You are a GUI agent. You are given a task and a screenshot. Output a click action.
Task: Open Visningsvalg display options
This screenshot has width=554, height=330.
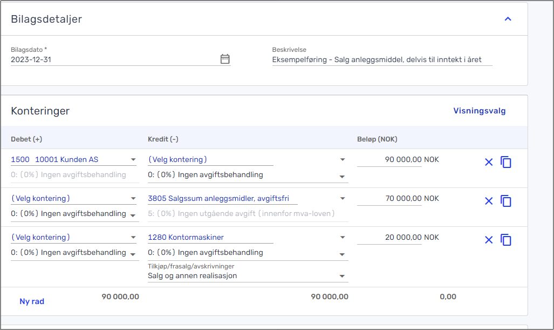[x=480, y=111]
